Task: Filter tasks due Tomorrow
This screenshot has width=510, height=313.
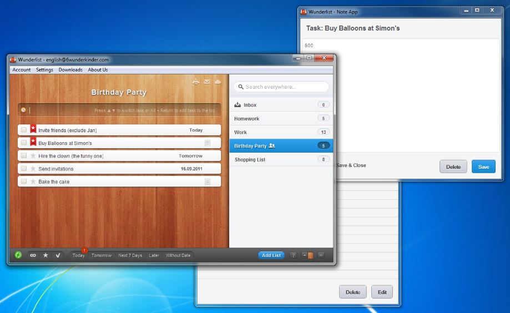Action: pos(102,255)
